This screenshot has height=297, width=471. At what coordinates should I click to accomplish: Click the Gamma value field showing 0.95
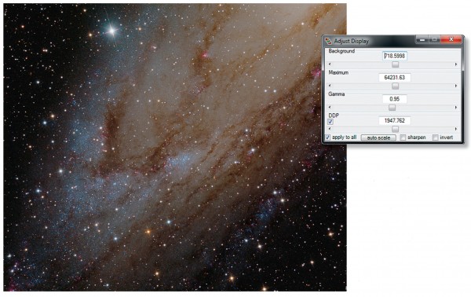pos(395,99)
